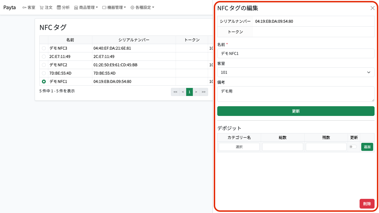Click the red 削除 button
Image resolution: width=379 pixels, height=213 pixels.
tap(367, 204)
